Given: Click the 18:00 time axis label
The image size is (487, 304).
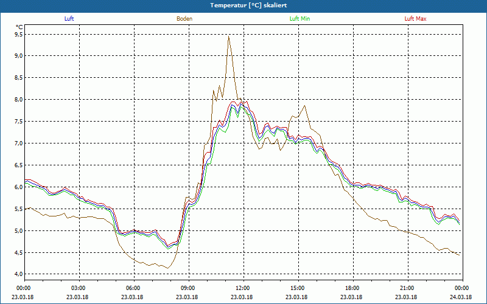Looking at the screenshot, I should (353, 288).
